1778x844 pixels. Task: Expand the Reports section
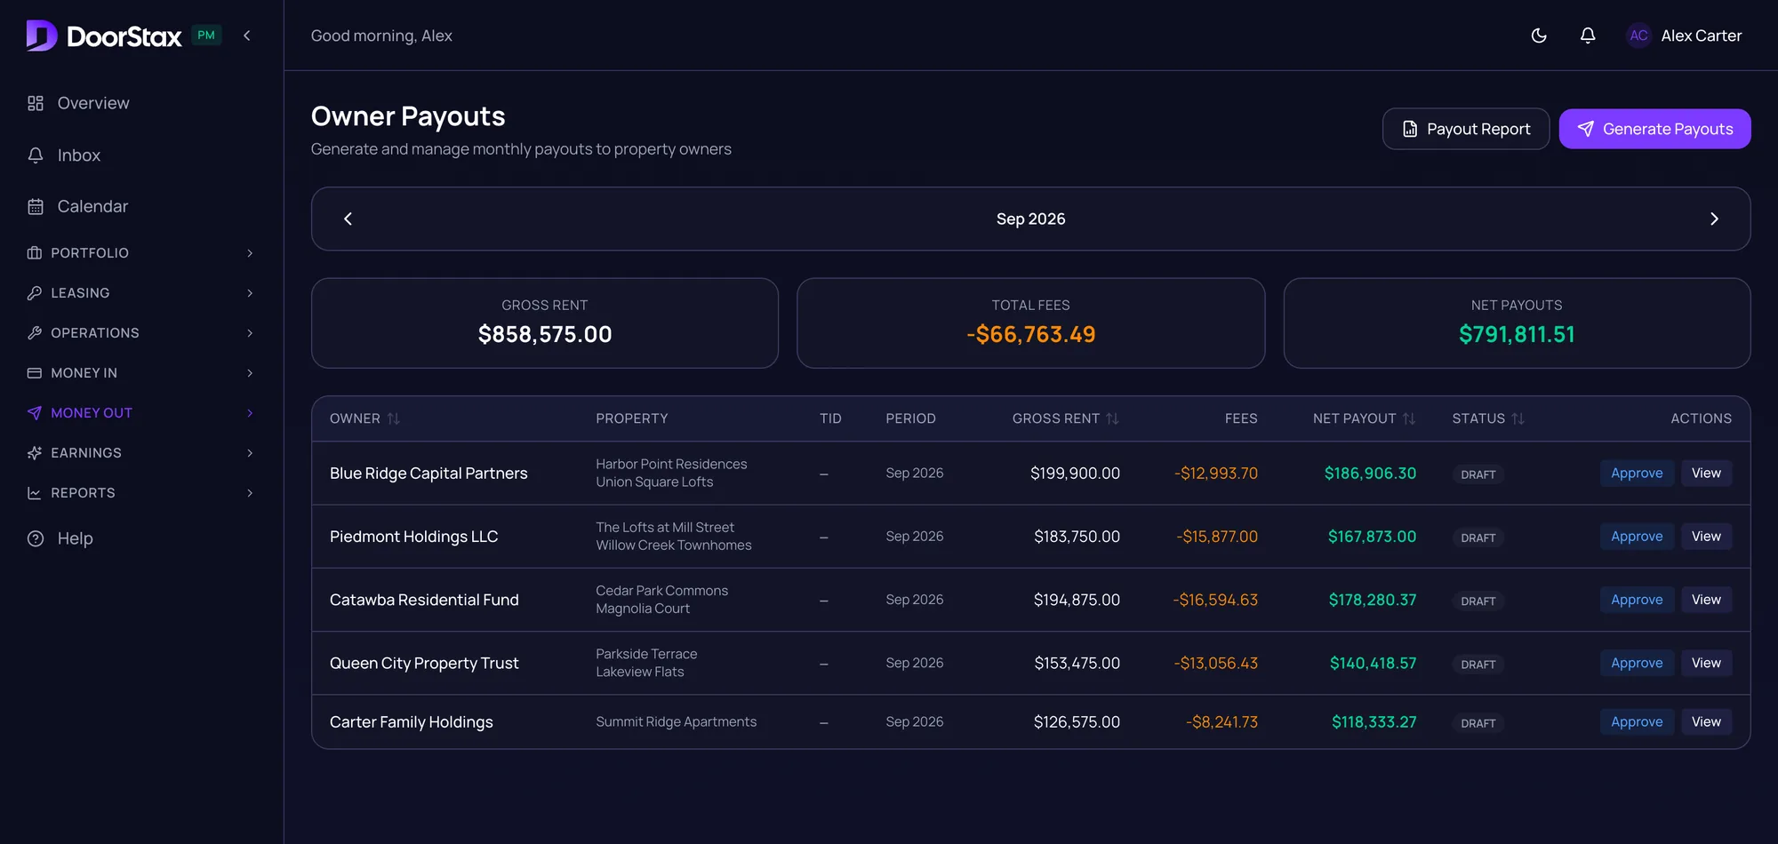[x=141, y=493]
